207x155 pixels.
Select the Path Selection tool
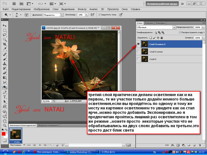coord(5,102)
